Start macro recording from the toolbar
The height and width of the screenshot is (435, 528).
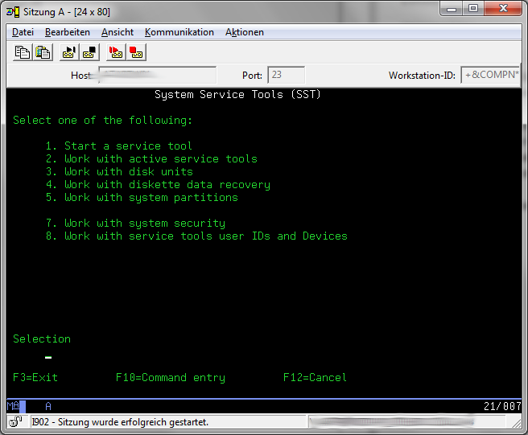tap(69, 52)
